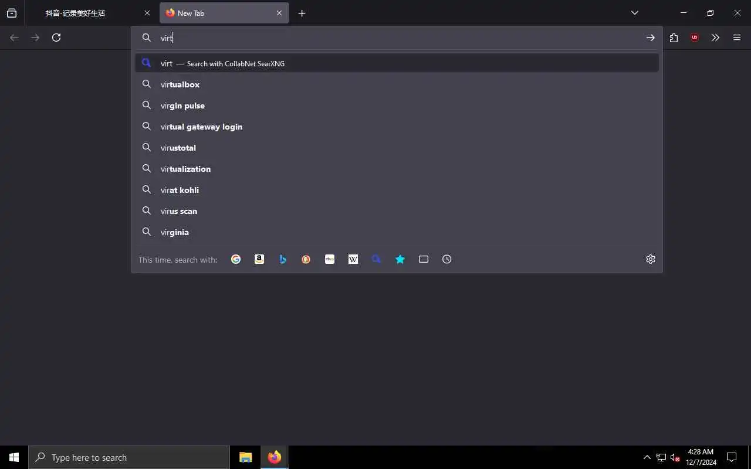Open the muted volume tray icon
751x469 pixels.
click(x=675, y=457)
